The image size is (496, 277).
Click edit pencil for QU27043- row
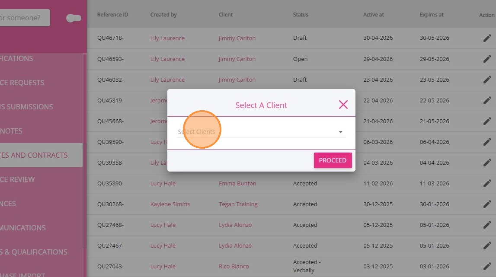click(x=487, y=266)
